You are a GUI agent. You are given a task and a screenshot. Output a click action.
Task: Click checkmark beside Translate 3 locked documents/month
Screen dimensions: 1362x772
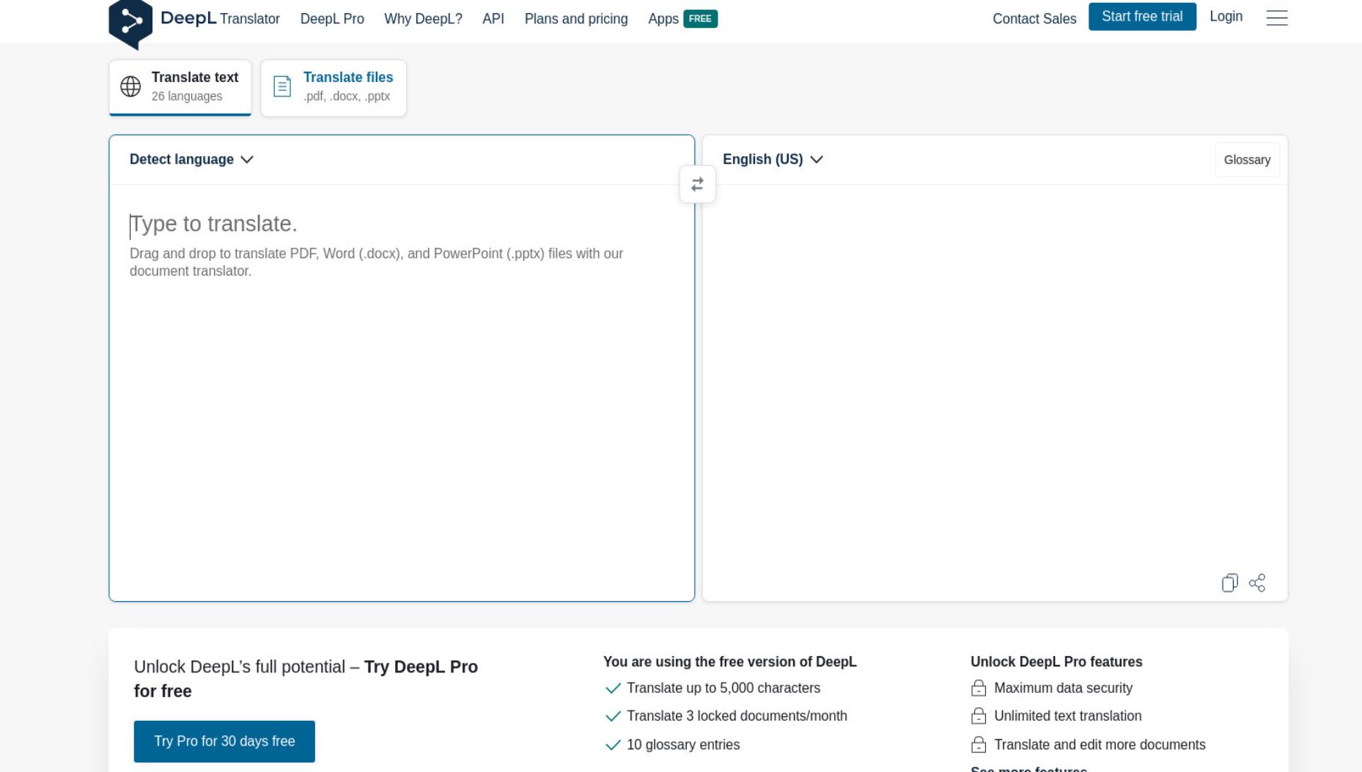coord(613,716)
